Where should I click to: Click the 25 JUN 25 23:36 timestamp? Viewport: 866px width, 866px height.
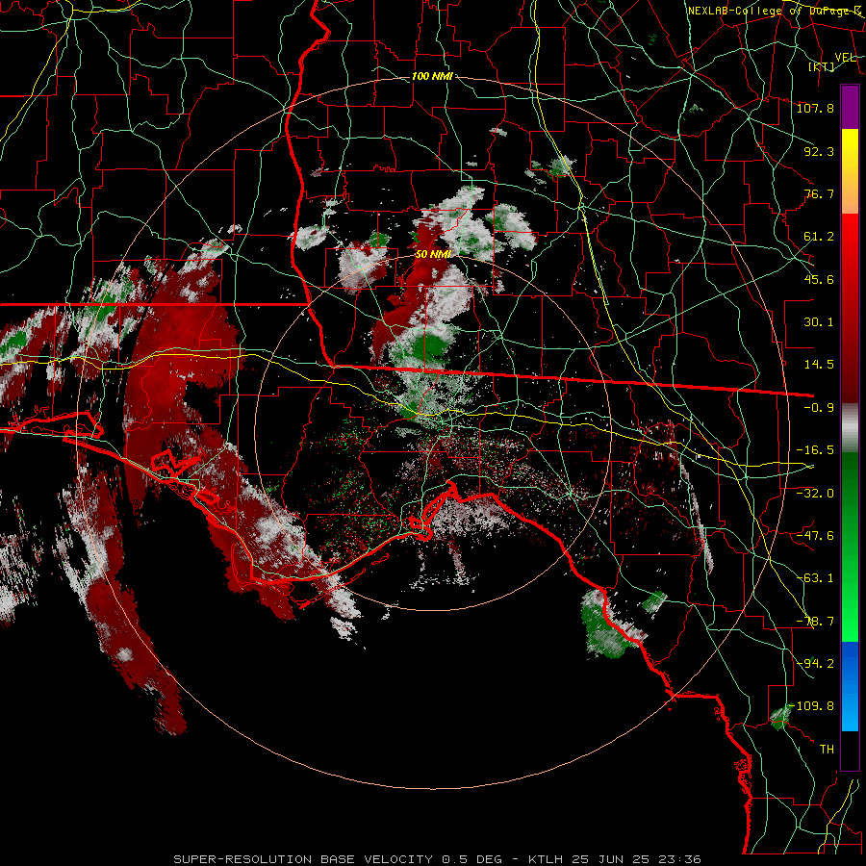[636, 859]
